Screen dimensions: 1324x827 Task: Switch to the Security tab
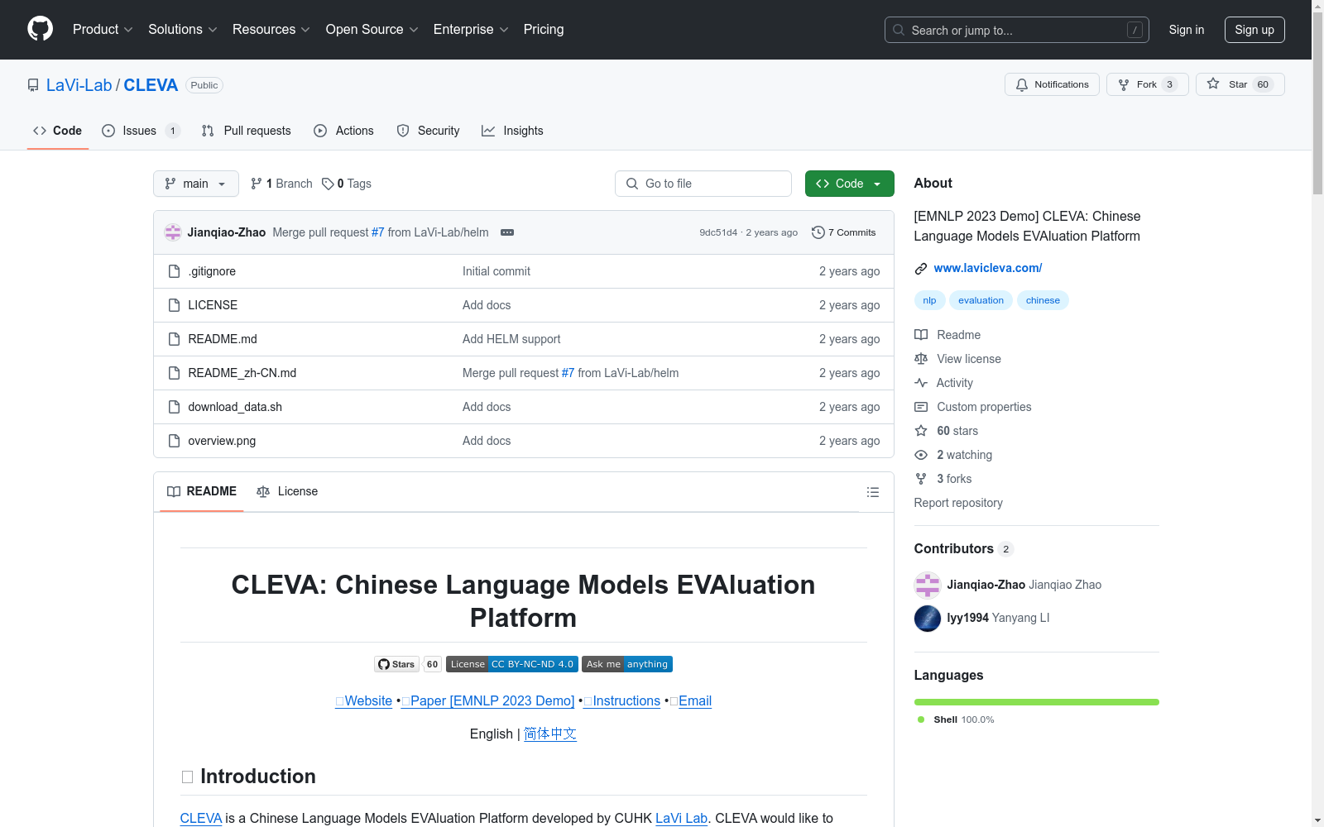[429, 131]
